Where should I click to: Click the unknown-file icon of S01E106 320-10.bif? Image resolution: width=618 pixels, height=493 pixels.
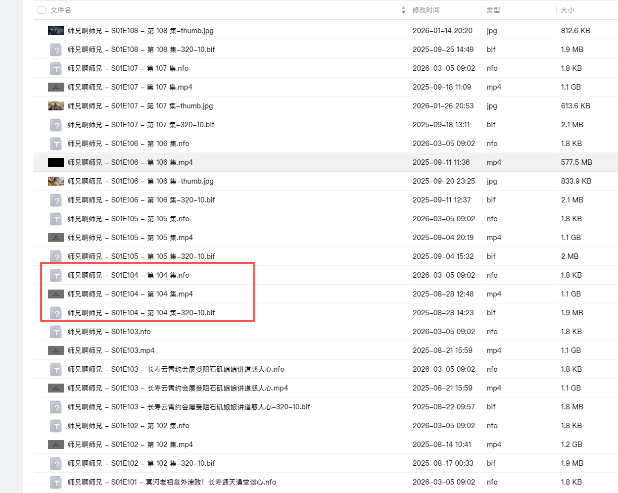tap(56, 200)
